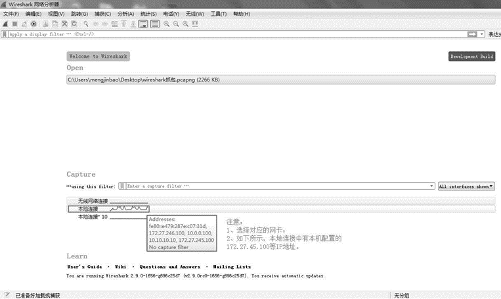Select the 无线网络连接 interface
This screenshot has width=501, height=299.
click(x=281, y=201)
